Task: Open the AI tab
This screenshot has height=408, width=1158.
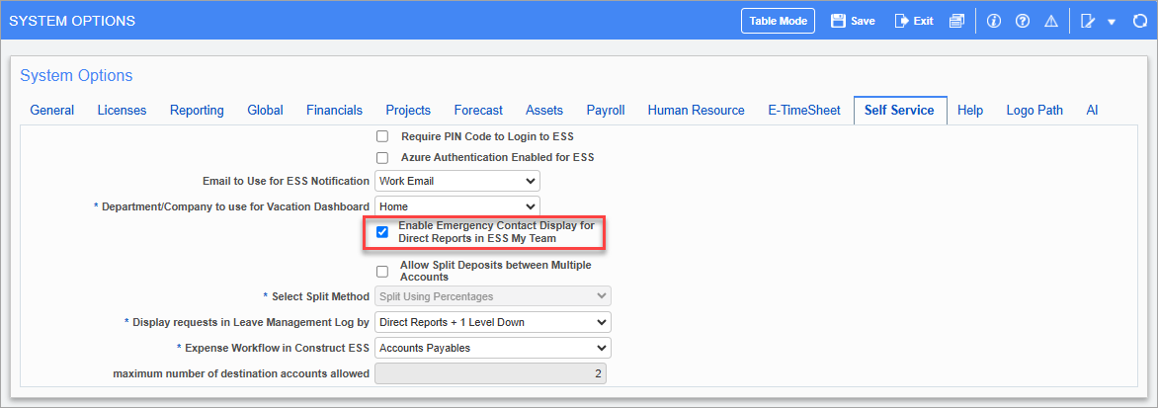Action: click(1092, 110)
